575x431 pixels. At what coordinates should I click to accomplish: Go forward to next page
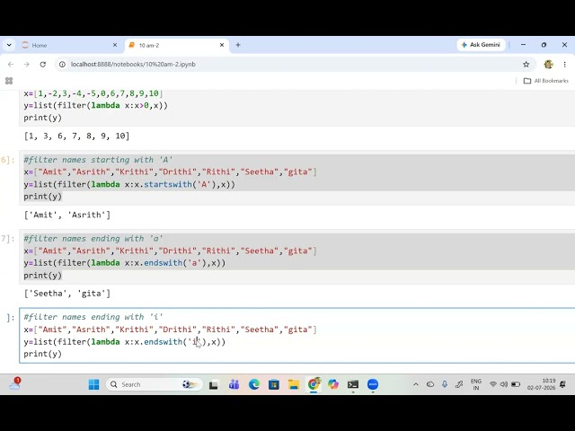click(x=26, y=65)
